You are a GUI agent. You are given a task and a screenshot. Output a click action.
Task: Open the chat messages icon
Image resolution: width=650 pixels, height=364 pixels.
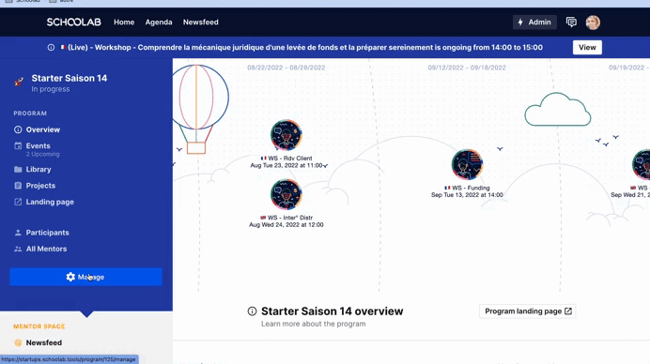(571, 22)
